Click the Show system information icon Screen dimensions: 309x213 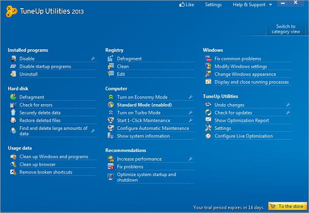coord(111,135)
